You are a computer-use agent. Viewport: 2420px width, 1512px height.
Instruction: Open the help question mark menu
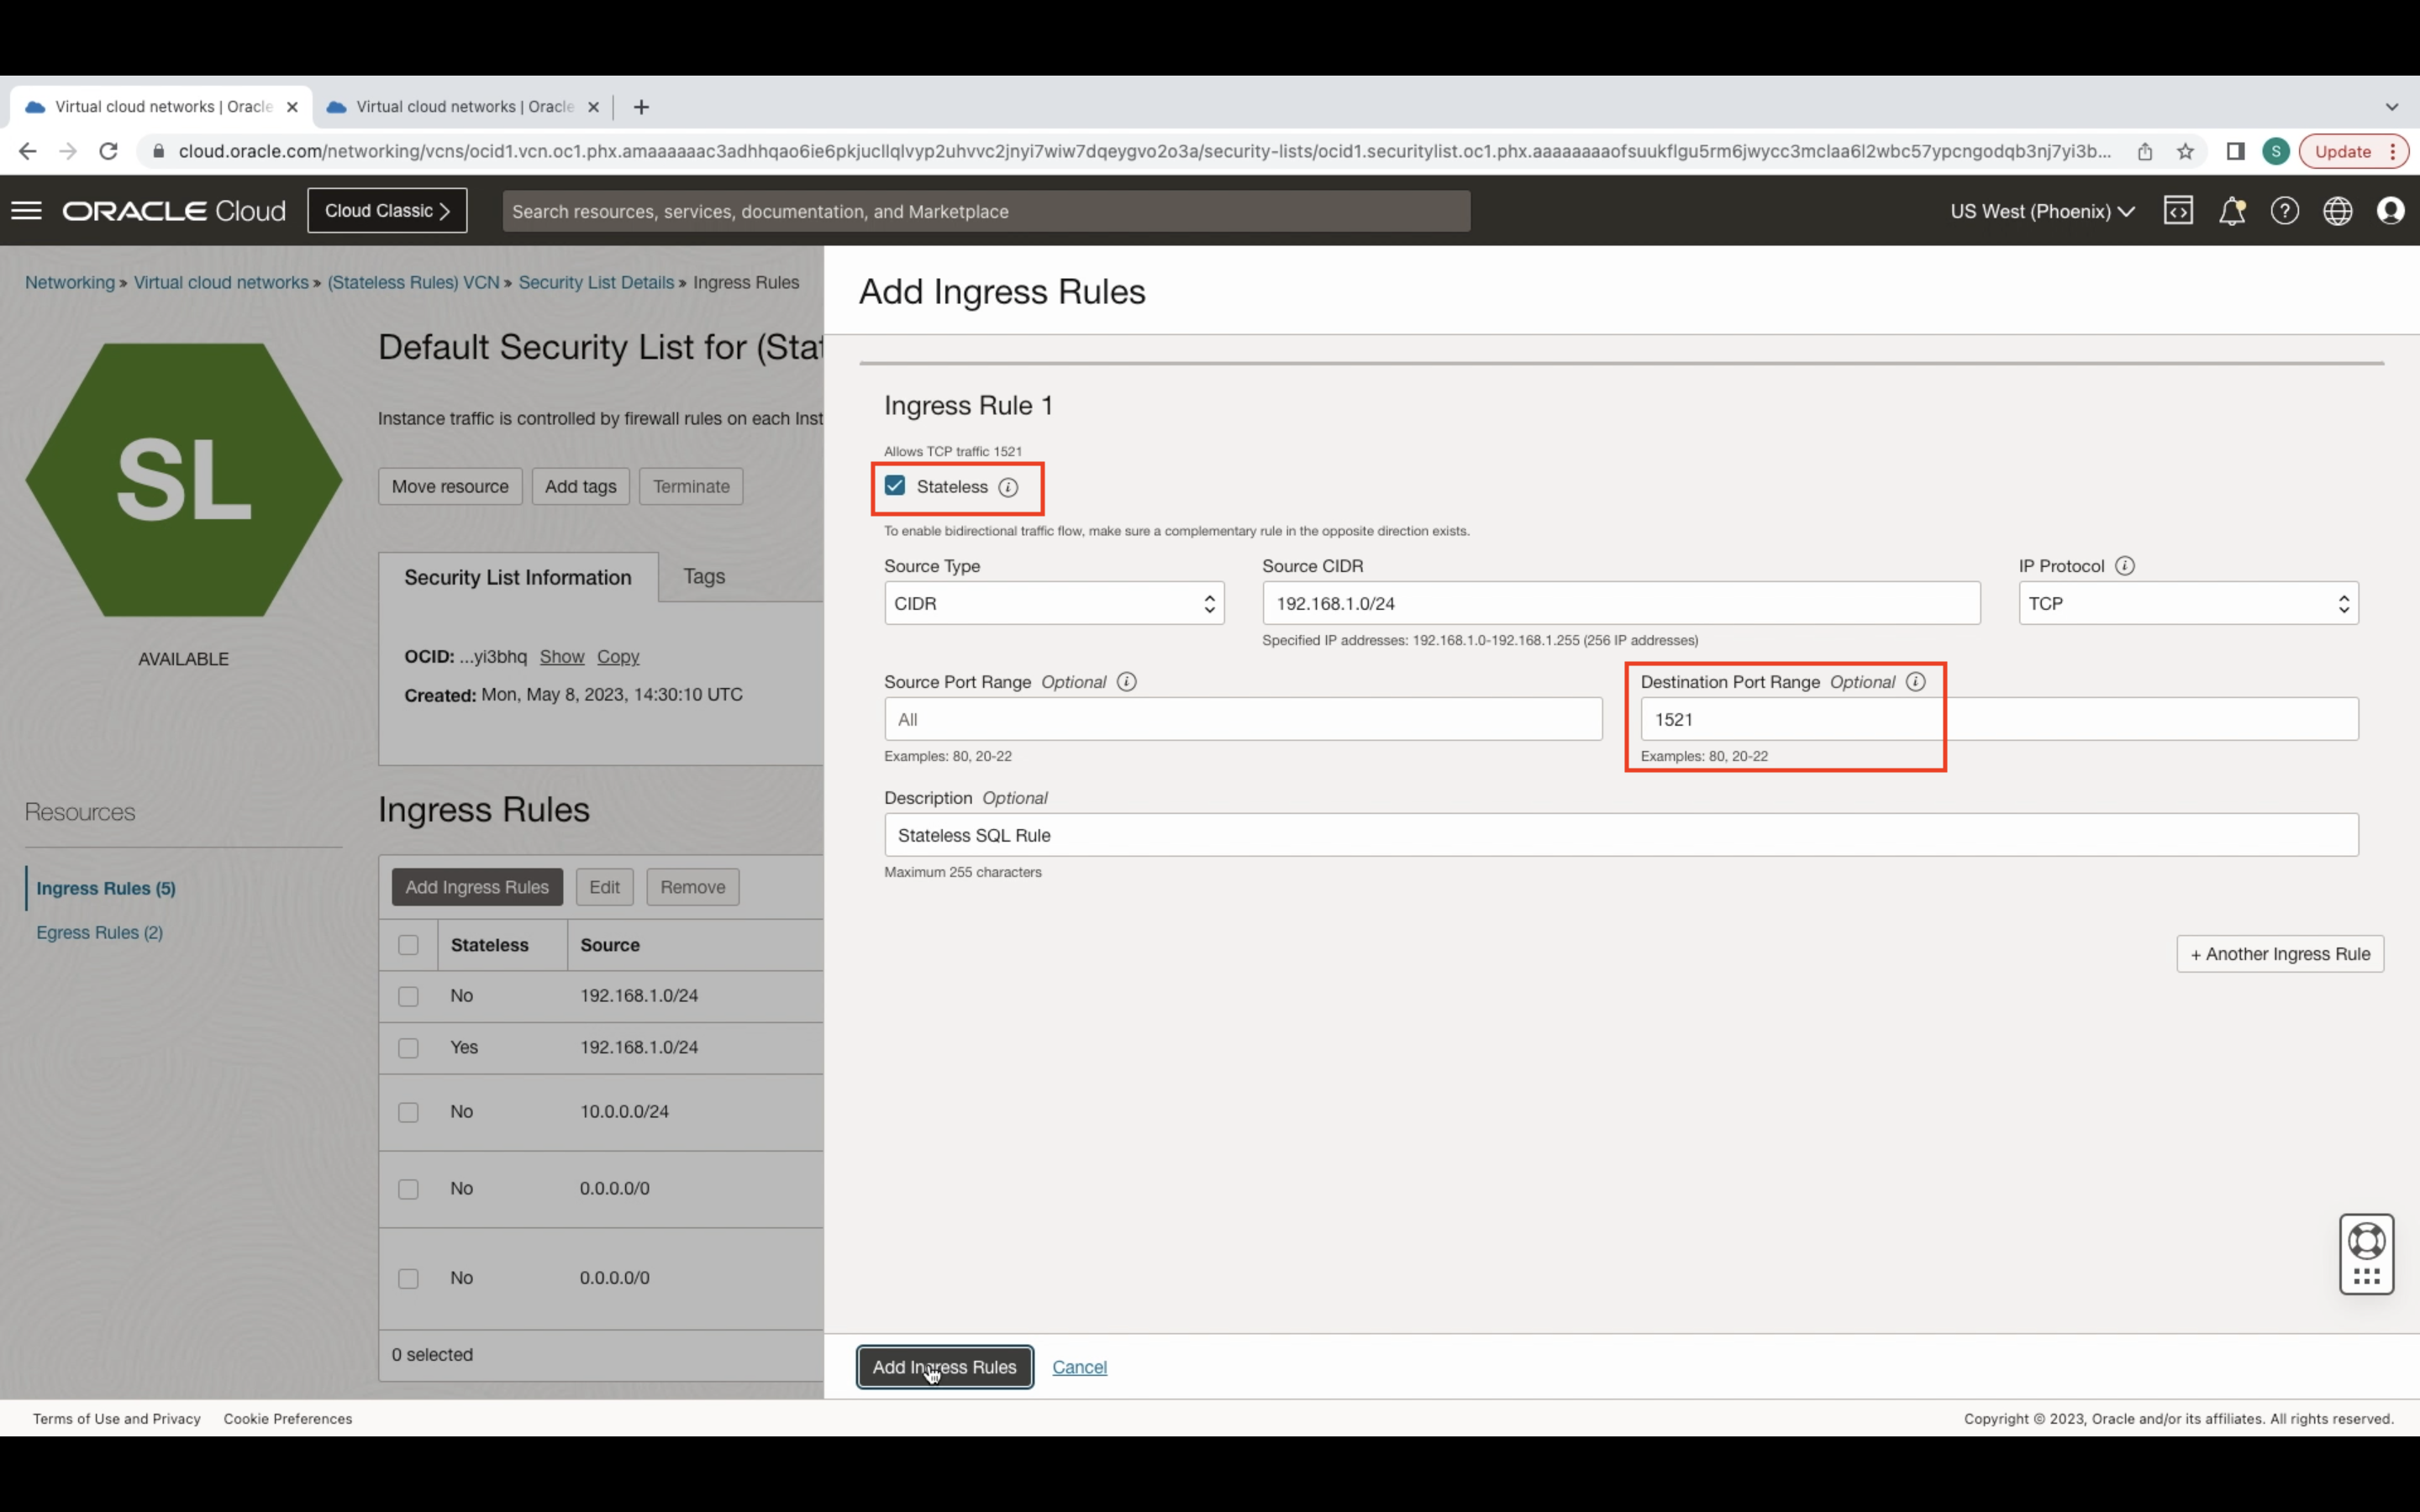click(x=2284, y=211)
